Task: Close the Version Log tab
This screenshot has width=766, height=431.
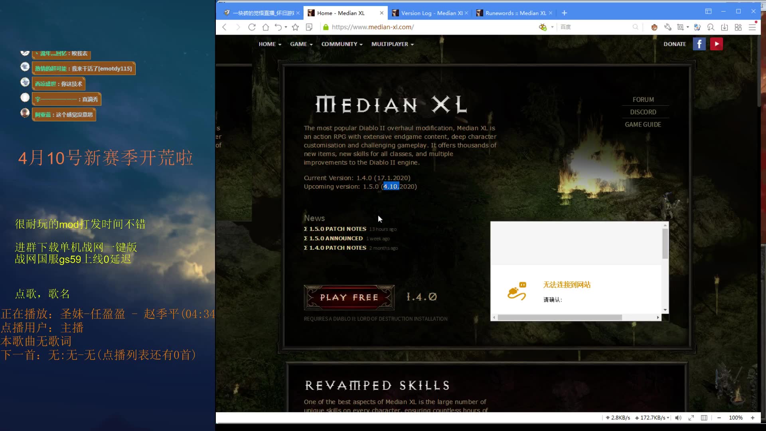Action: tap(466, 13)
